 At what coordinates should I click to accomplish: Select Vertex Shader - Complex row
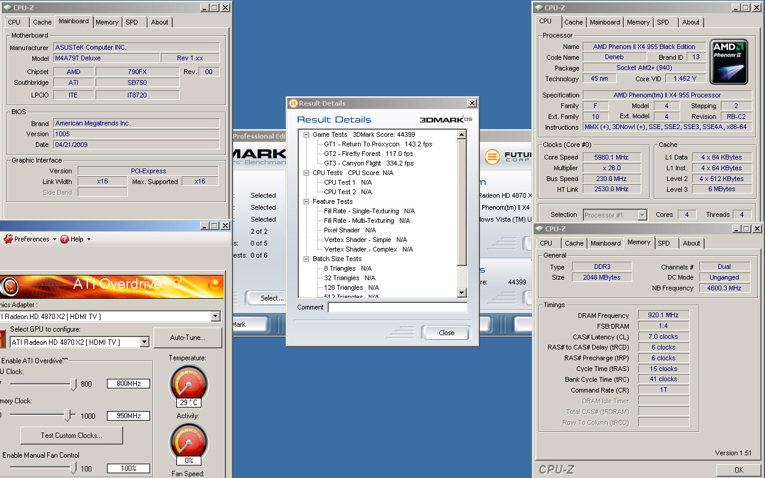(x=369, y=249)
